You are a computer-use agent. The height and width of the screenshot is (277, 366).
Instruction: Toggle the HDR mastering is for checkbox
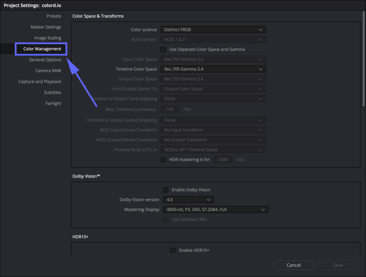163,159
